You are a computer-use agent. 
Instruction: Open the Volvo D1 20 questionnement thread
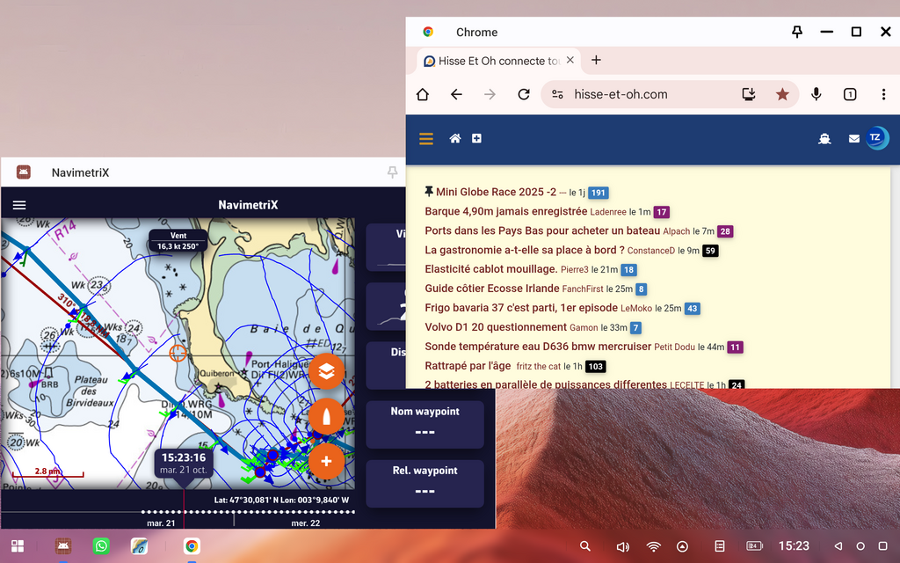point(496,327)
